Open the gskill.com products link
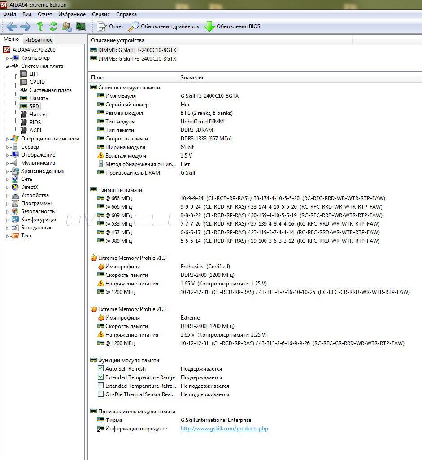The image size is (422, 460). pyautogui.click(x=224, y=428)
